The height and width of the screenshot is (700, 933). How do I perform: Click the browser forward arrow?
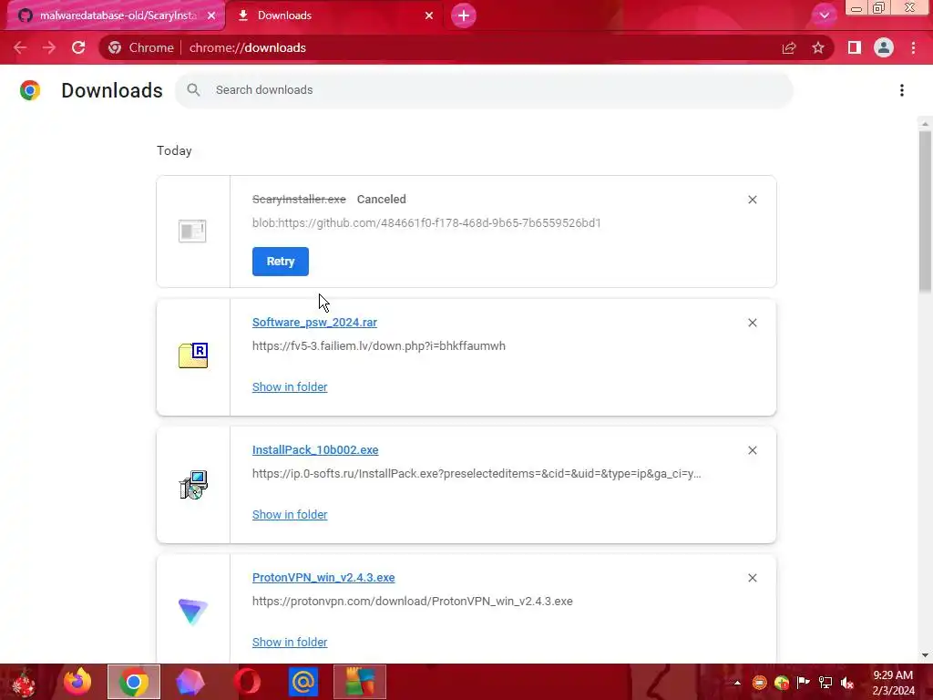[x=49, y=47]
